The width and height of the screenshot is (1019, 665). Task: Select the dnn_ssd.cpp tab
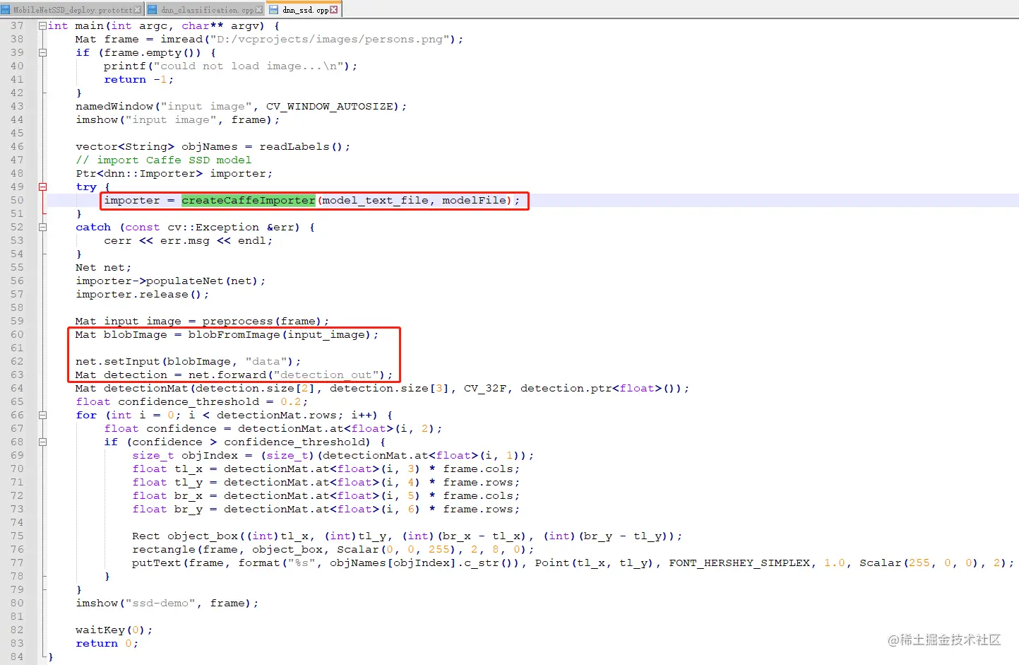(304, 9)
